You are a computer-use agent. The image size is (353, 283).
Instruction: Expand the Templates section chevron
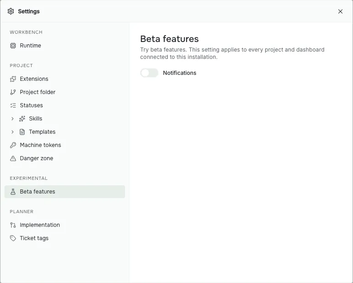click(x=12, y=132)
